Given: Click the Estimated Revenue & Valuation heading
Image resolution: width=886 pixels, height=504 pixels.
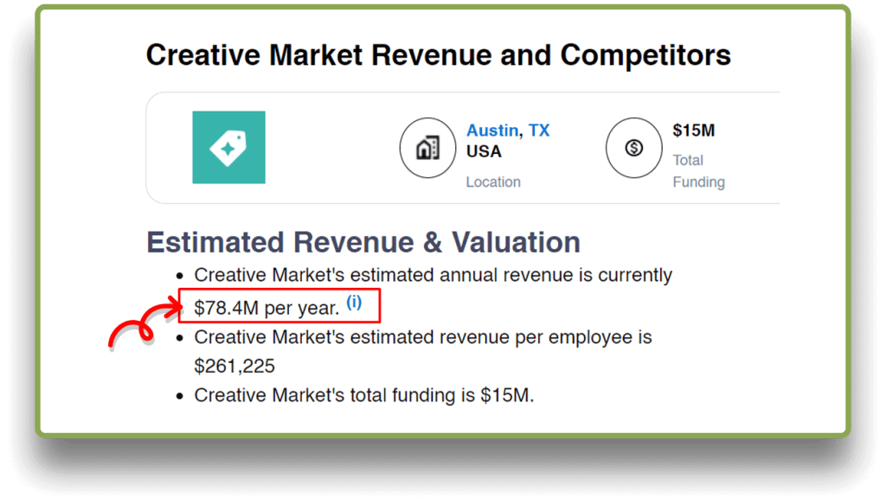Looking at the screenshot, I should point(363,242).
